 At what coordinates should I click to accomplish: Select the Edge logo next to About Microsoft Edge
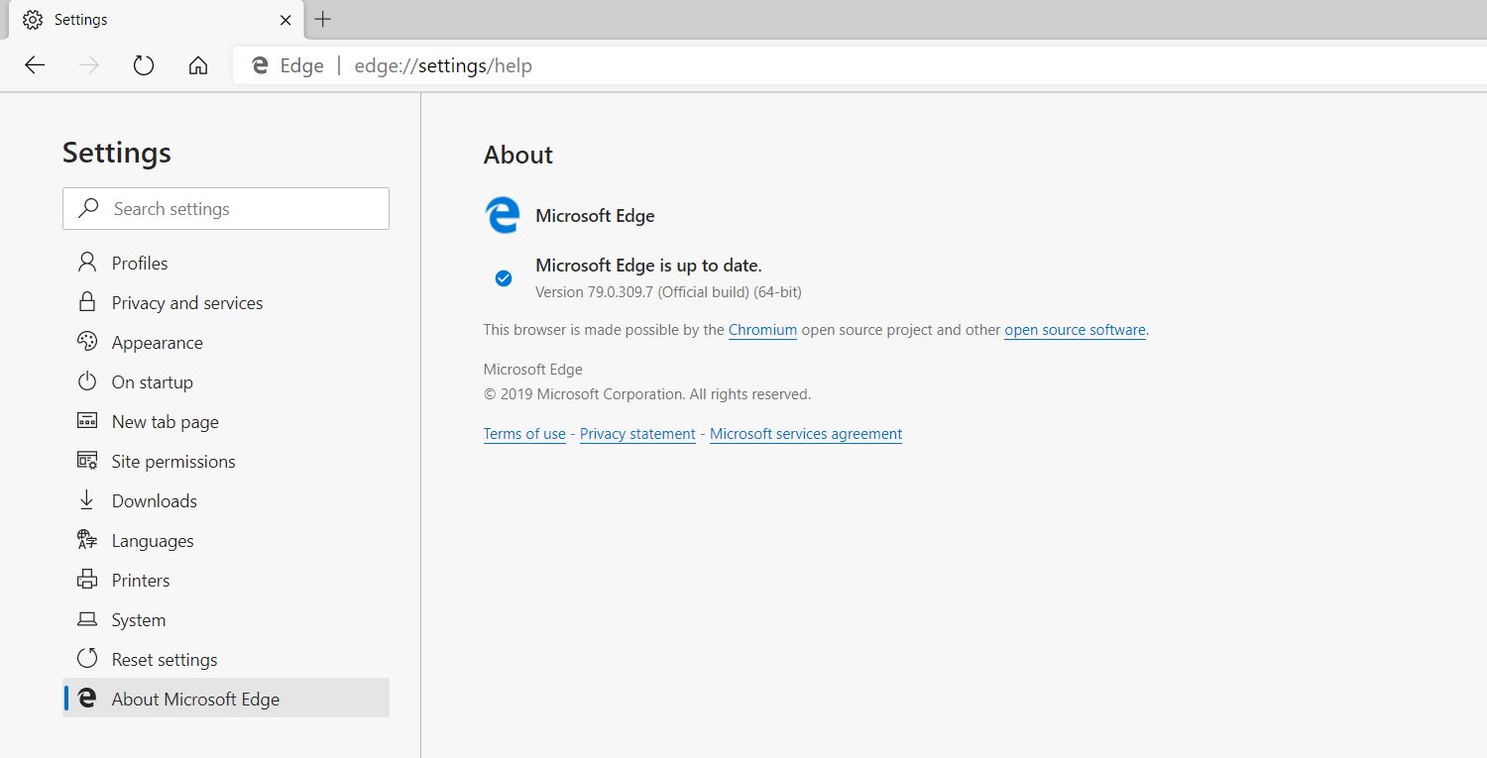(x=86, y=699)
